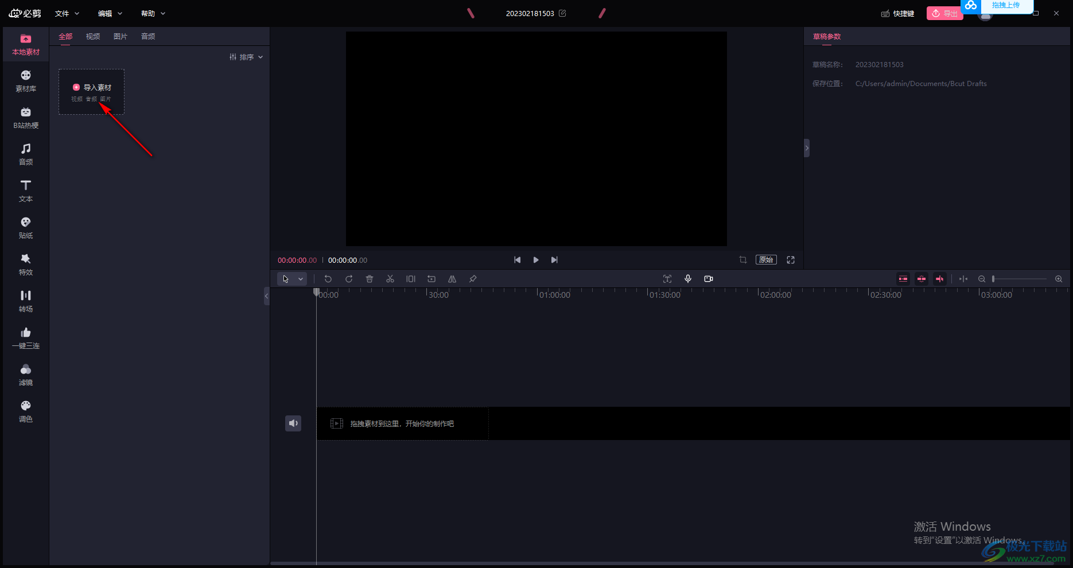
Task: Open the 本地素材 local materials panel
Action: (x=26, y=45)
